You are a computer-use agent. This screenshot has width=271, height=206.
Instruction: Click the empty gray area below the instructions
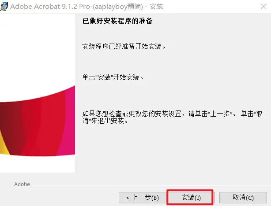pyautogui.click(x=173, y=152)
